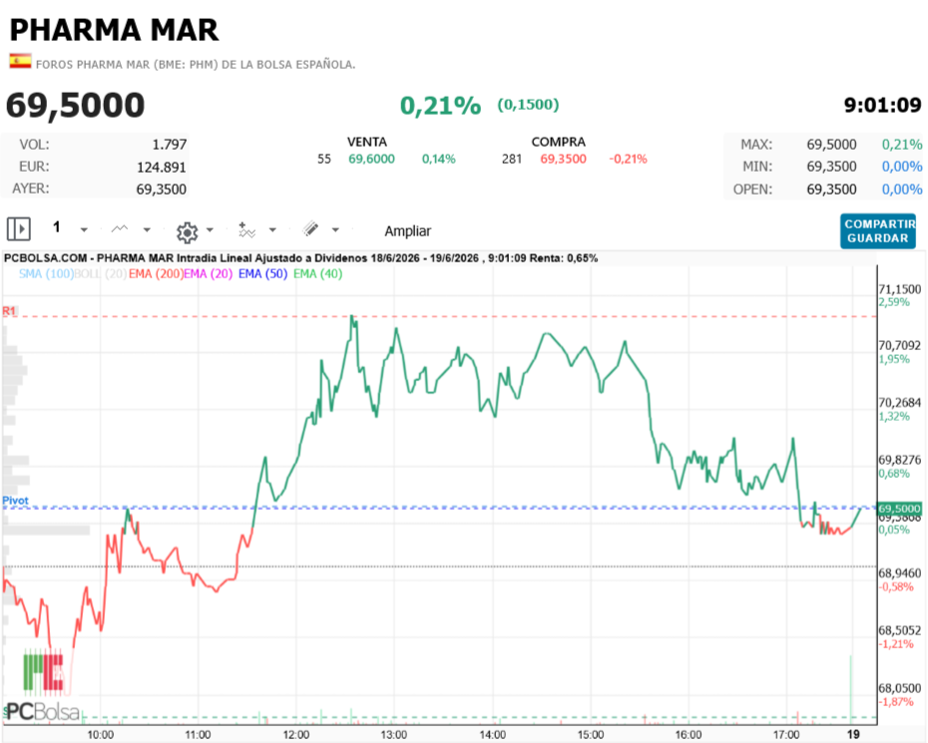Click the 10:00 time axis label
The width and height of the screenshot is (928, 743).
(101, 735)
